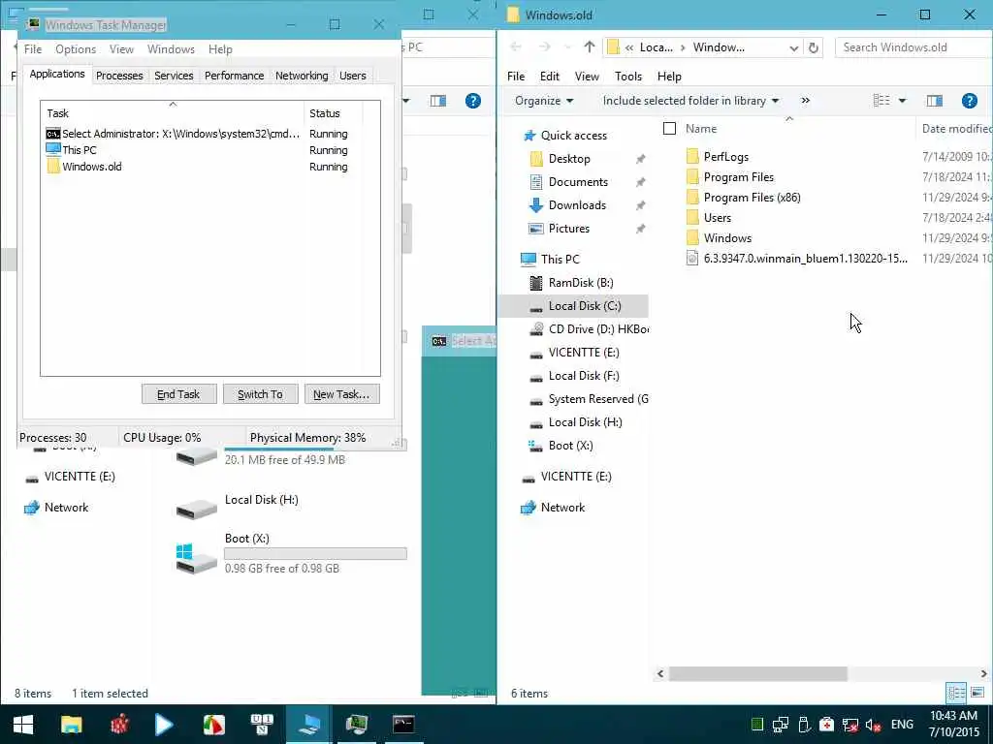This screenshot has width=993, height=744.
Task: Switch to the Performance tab in Task Manager
Action: (234, 76)
